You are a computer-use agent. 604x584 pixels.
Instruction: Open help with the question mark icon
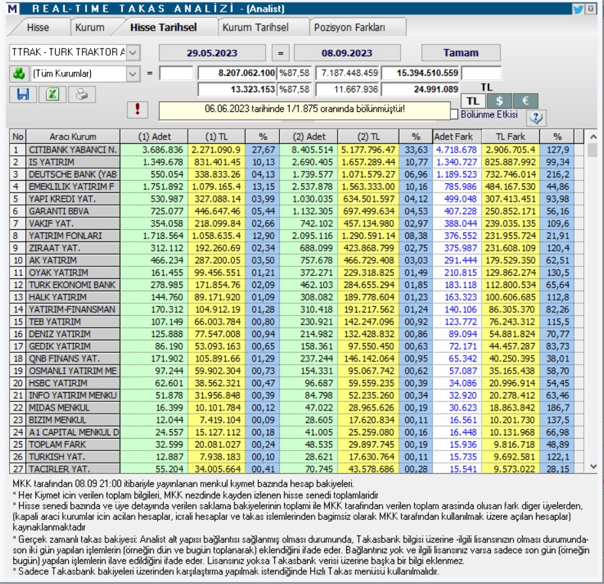coord(536,117)
